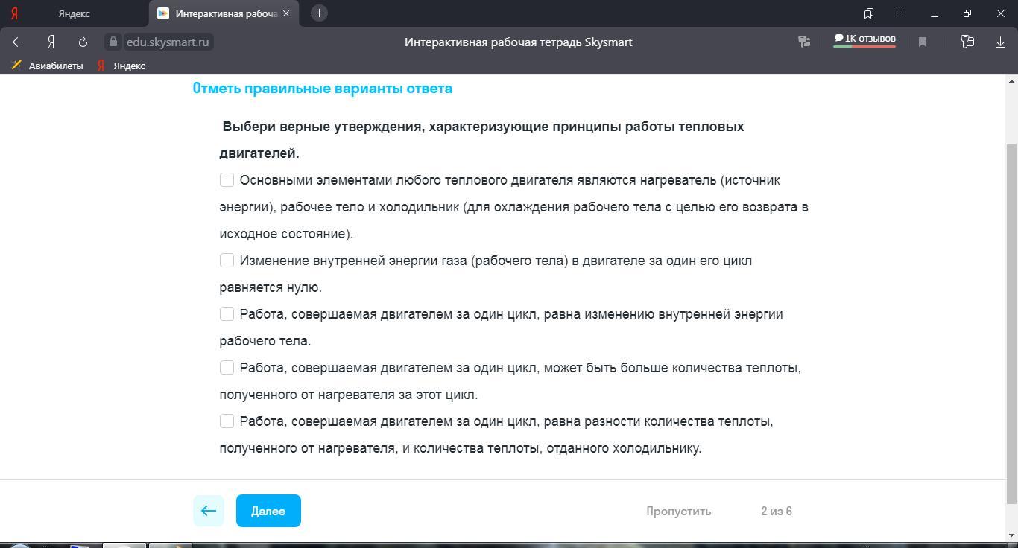Open Yandex home via toolbar Я icon
Viewport: 1018px width, 548px height.
click(51, 42)
